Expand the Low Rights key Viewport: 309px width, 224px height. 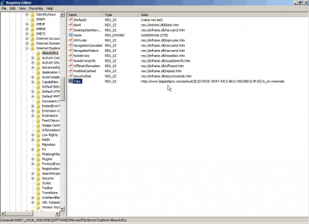(x=33, y=135)
